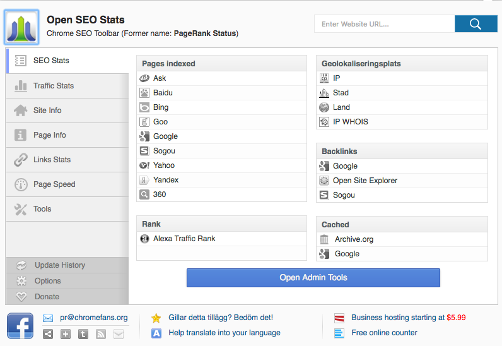Open the Business hosting starting at $5.99 link
This screenshot has width=502, height=346.
coord(409,318)
